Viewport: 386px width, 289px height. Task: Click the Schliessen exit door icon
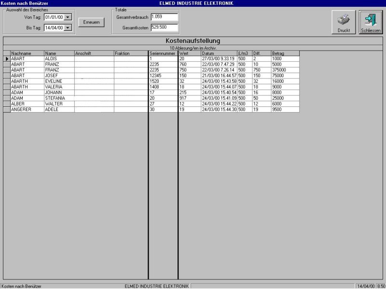coord(371,22)
